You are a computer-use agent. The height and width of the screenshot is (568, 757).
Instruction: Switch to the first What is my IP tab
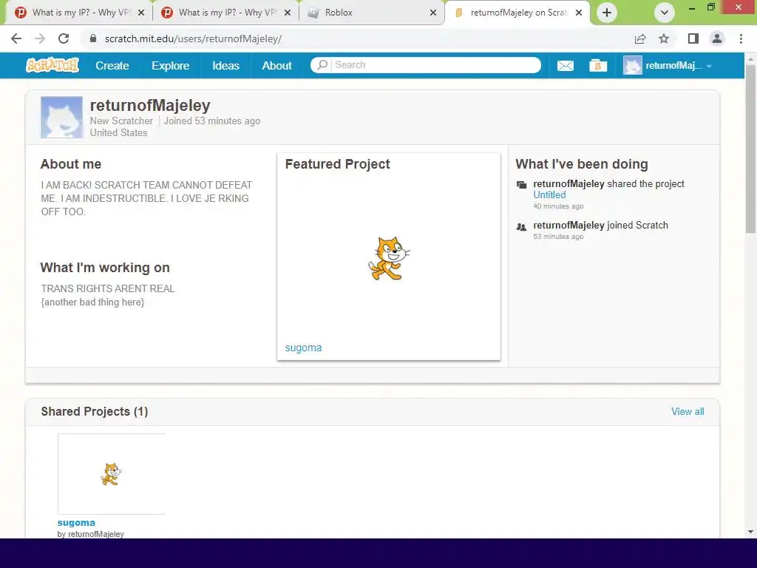pyautogui.click(x=79, y=13)
